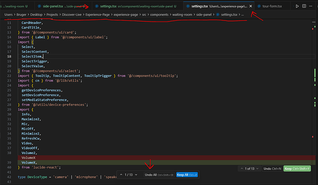Click the 'VideoOff,' import line

(30, 148)
